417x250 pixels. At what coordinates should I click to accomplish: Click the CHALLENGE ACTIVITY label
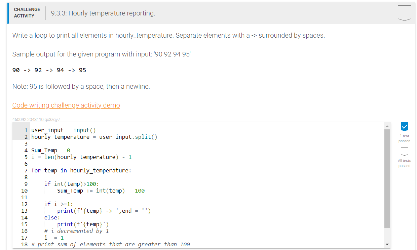(27, 12)
